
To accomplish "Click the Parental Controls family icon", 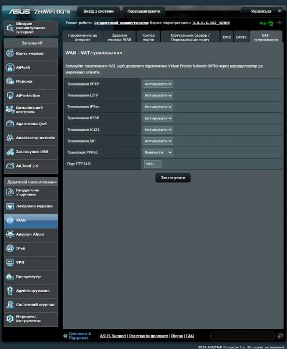I will pyautogui.click(x=10, y=109).
